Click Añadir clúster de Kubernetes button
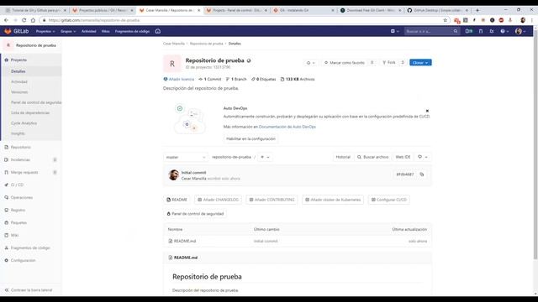 pos(333,200)
